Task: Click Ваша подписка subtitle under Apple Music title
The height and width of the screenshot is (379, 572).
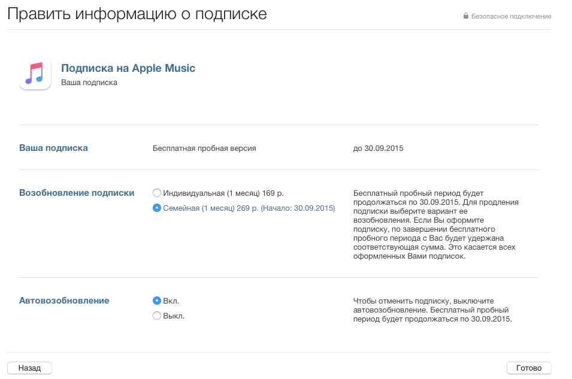Action: [x=89, y=83]
